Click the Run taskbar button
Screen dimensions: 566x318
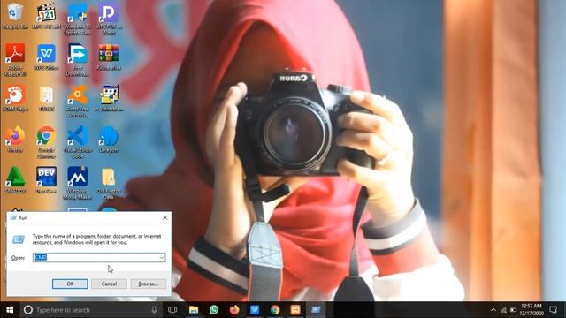click(x=316, y=310)
